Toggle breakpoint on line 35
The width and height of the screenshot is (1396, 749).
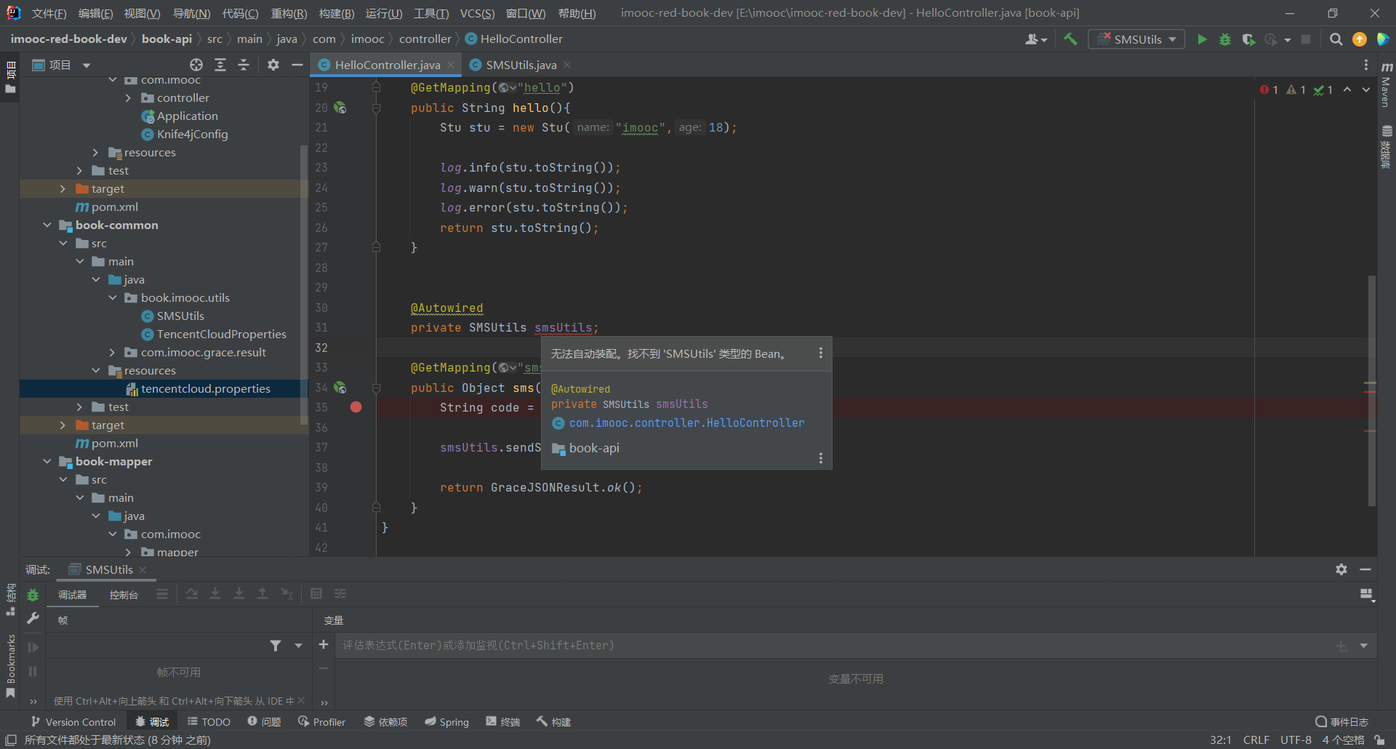[x=356, y=407]
